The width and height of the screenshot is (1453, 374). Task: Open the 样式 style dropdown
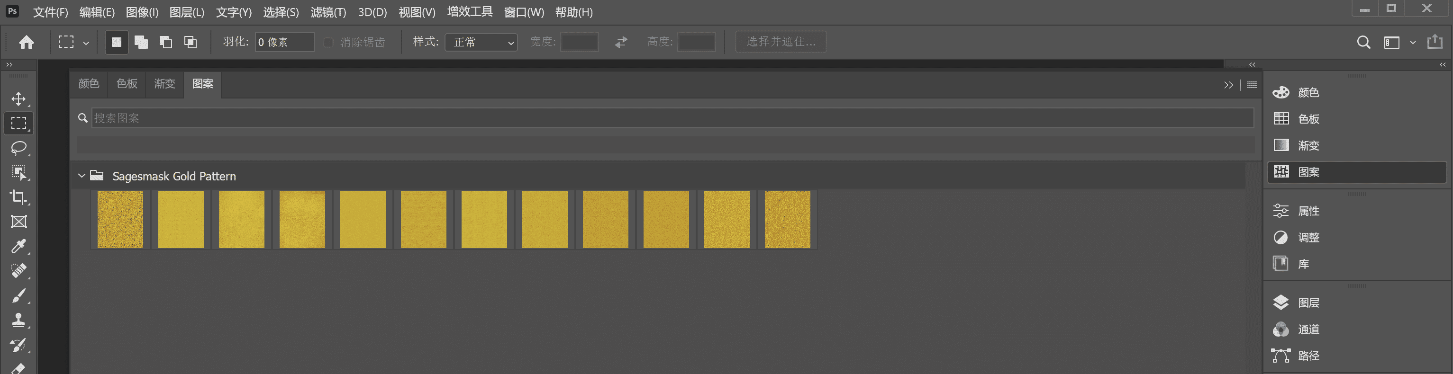(x=481, y=42)
